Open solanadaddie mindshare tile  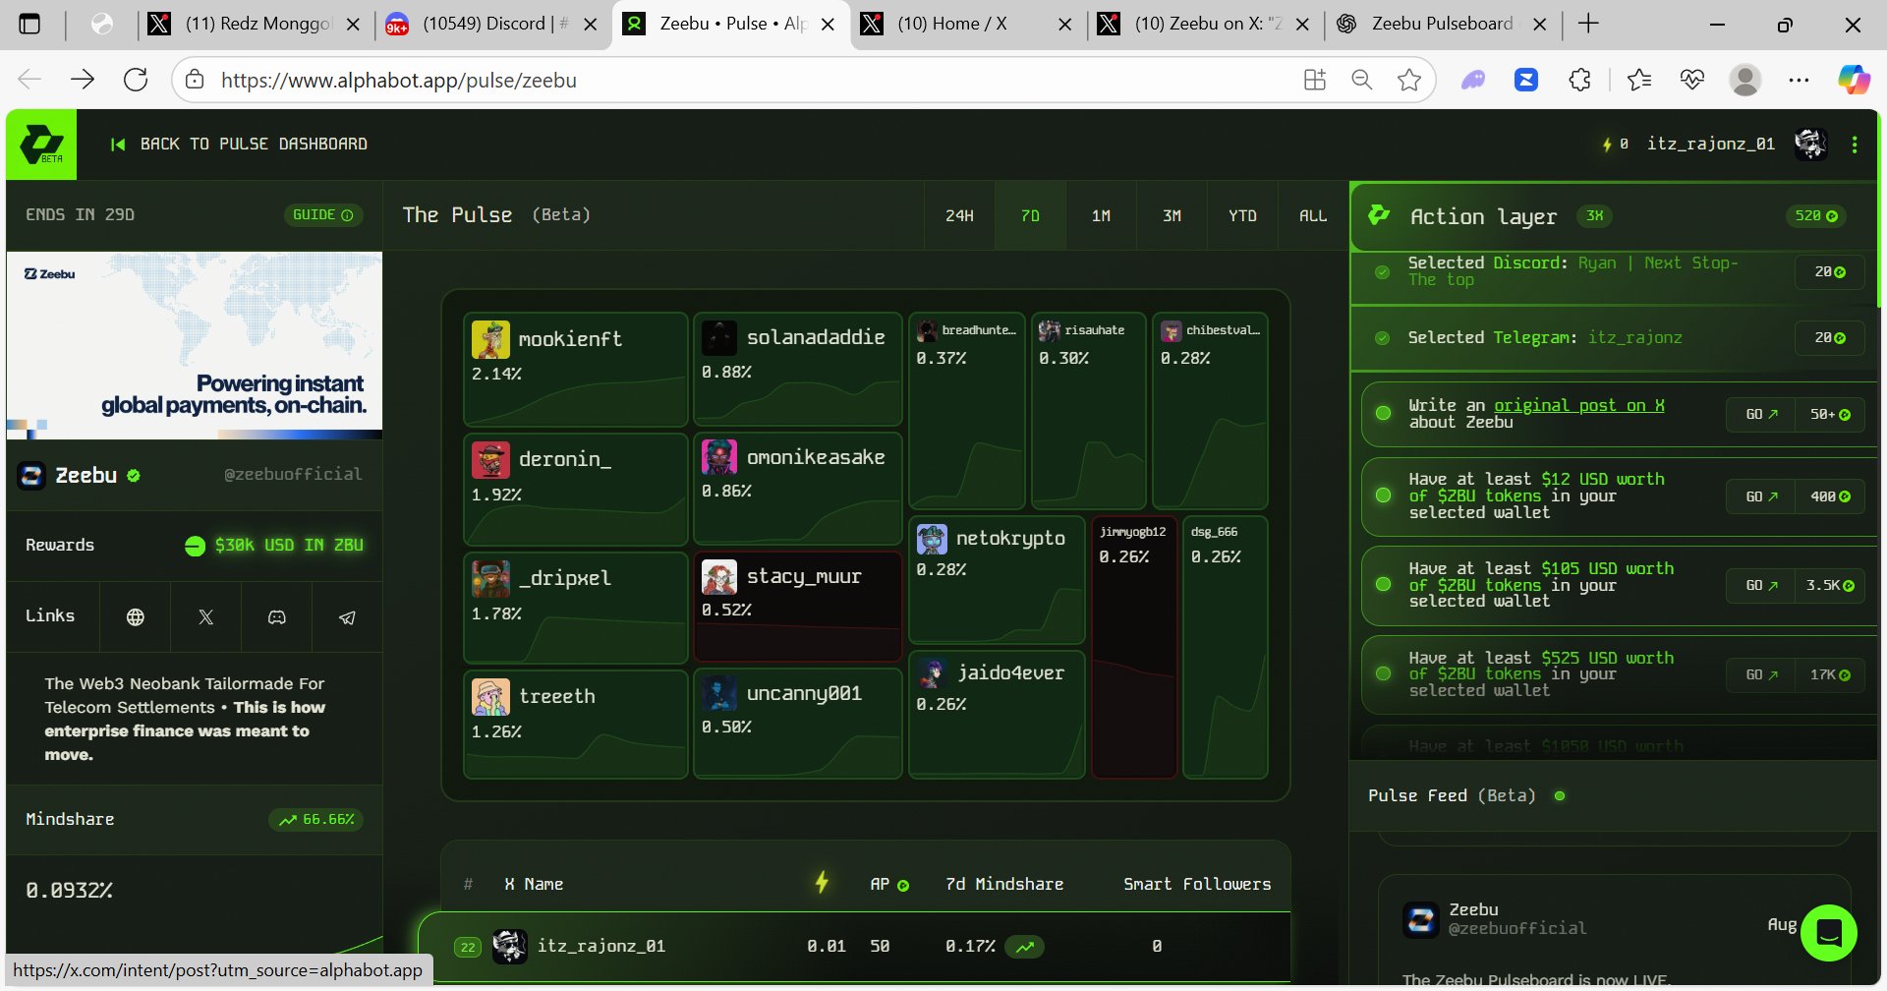pos(798,369)
